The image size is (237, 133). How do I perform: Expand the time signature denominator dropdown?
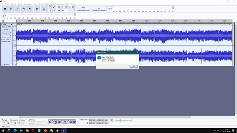[21, 123]
